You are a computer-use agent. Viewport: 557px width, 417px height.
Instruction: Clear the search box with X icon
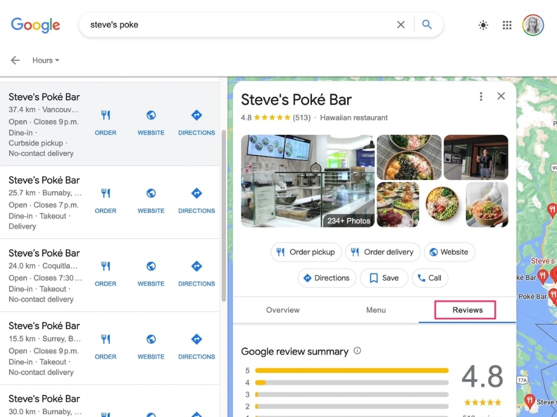click(400, 24)
